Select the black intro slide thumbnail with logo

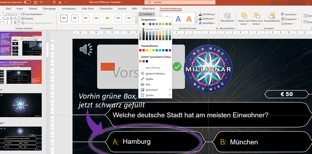[20, 105]
